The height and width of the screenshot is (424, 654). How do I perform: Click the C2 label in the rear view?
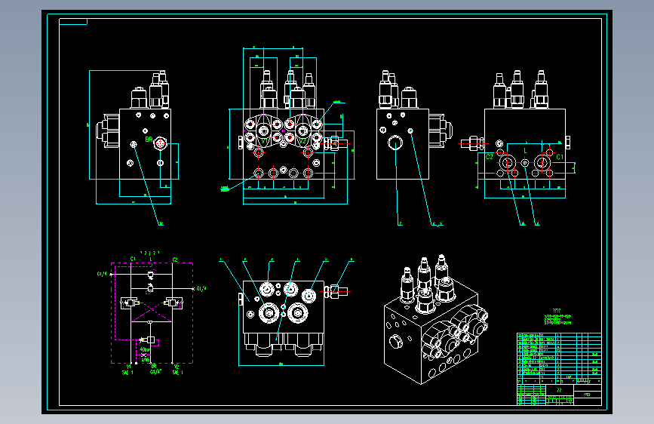490,156
